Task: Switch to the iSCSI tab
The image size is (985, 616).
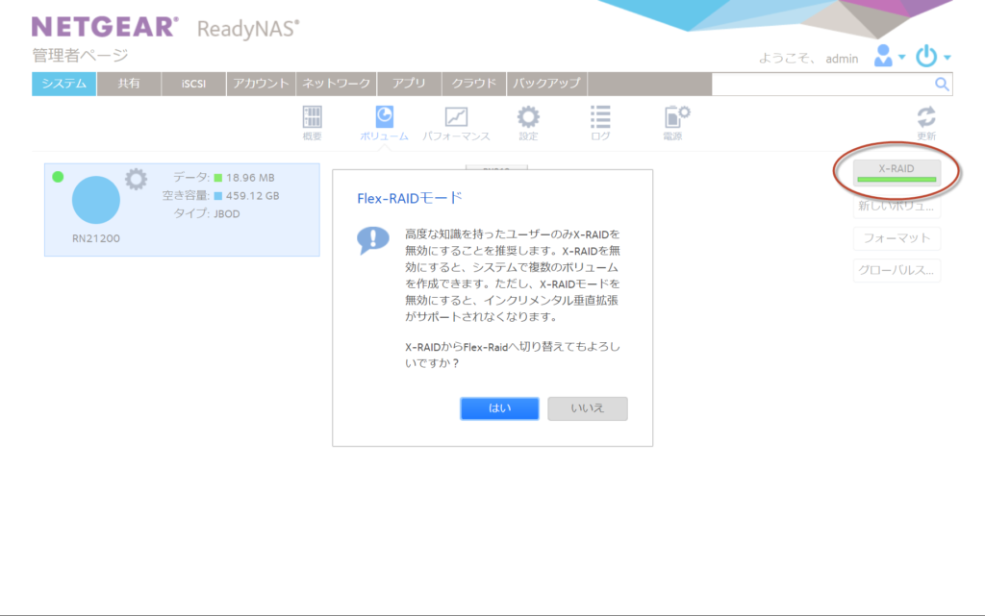Action: (x=192, y=84)
